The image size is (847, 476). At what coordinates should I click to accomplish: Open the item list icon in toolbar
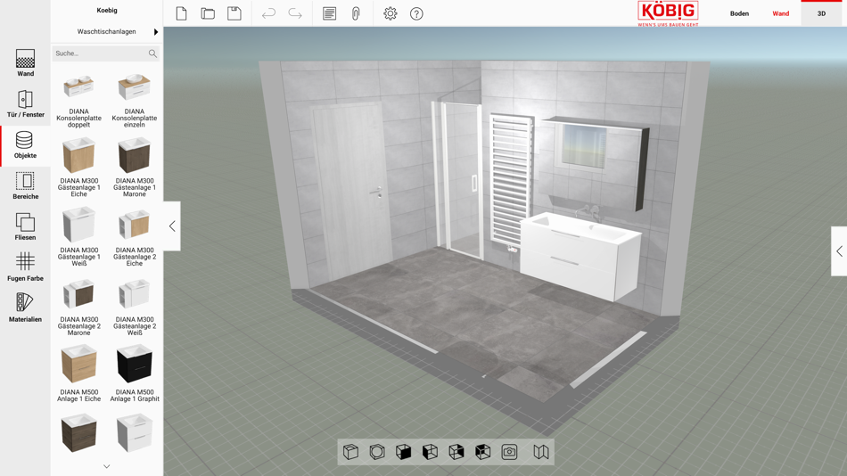329,13
